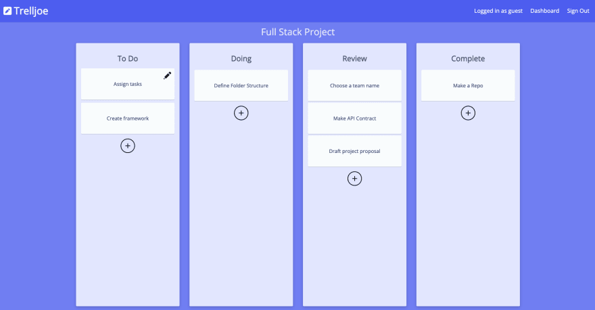This screenshot has width=595, height=310.
Task: Open the Assign tasks card
Action: click(128, 84)
